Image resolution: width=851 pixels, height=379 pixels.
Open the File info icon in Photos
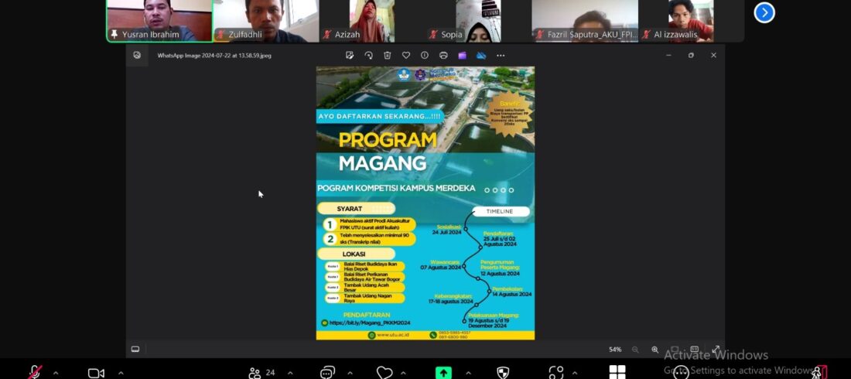(x=425, y=56)
